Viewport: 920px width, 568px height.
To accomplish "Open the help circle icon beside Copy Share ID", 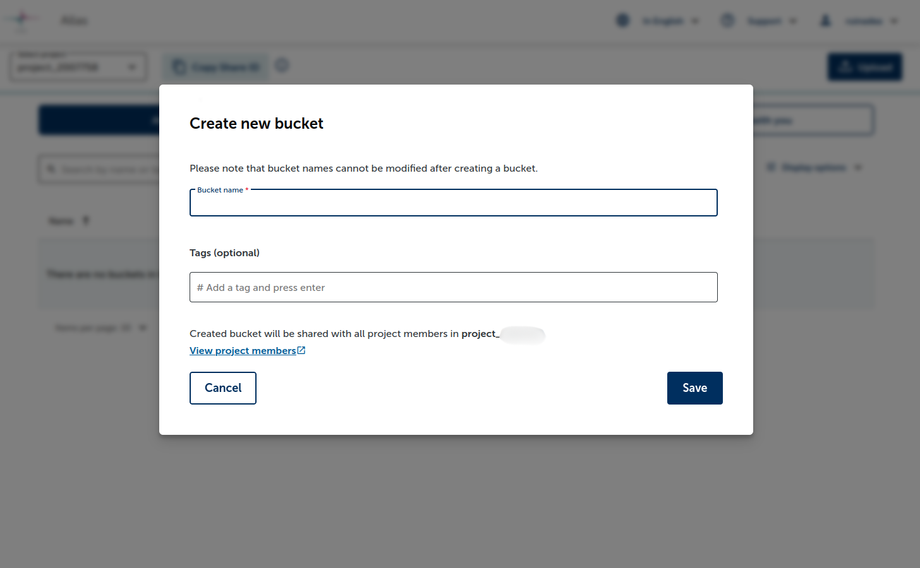I will [282, 65].
